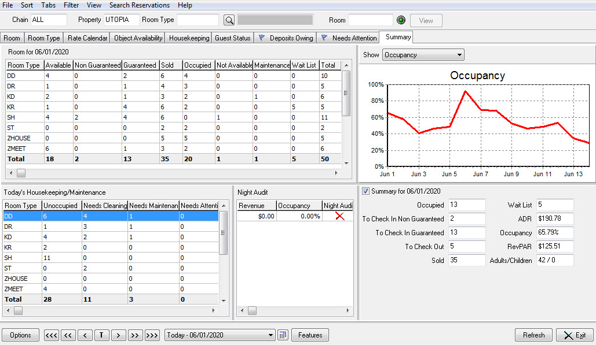Image resolution: width=596 pixels, height=345 pixels.
Task: Click the magnifier search icon beside Room Type
Action: coord(229,20)
